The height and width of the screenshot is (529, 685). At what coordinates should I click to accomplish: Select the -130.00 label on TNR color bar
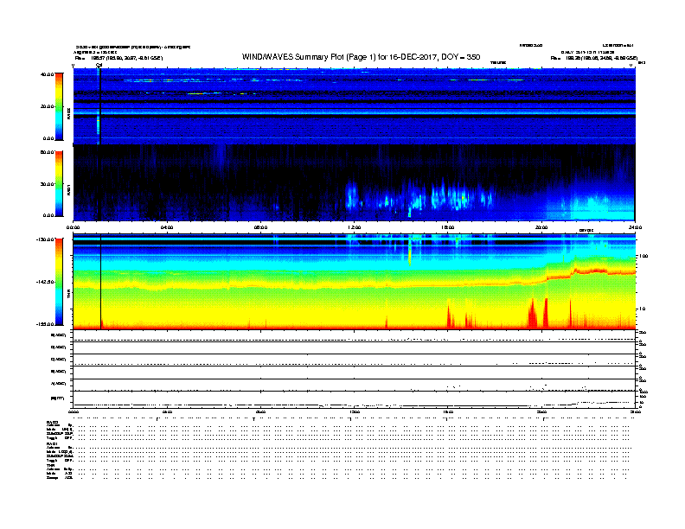45,239
